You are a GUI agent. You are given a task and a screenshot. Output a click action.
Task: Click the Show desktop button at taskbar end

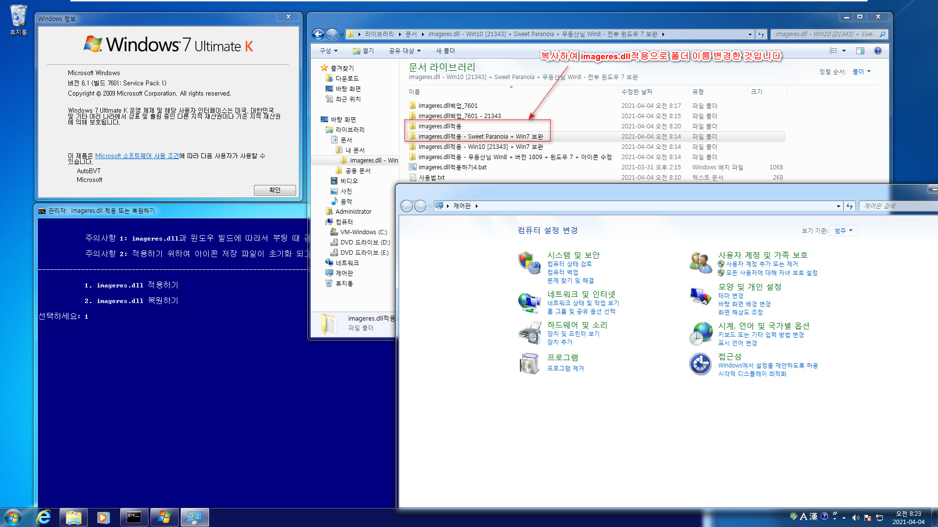935,517
